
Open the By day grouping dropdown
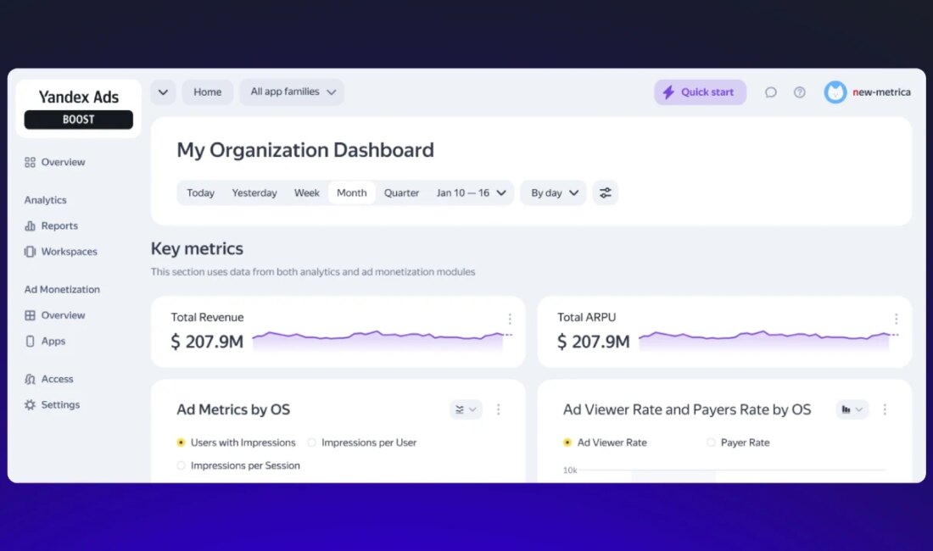pos(553,193)
